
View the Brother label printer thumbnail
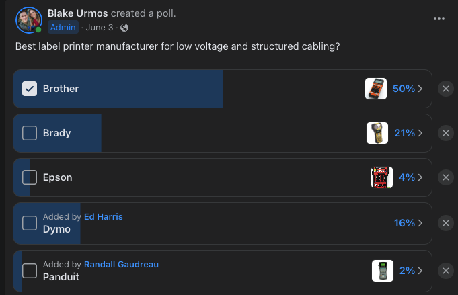(x=376, y=89)
